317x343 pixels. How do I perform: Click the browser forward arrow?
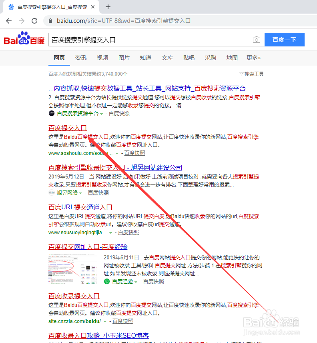[x=22, y=21]
